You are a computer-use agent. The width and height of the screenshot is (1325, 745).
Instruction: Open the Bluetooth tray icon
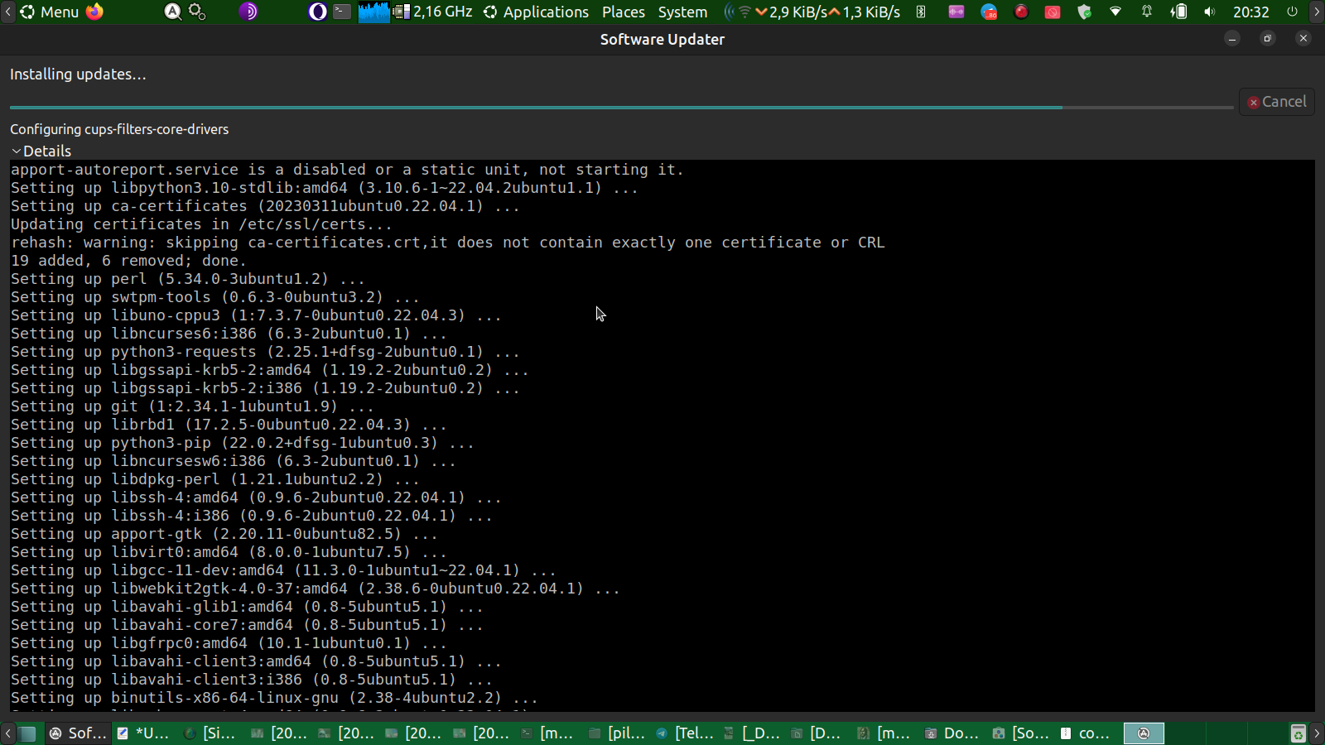click(x=921, y=12)
